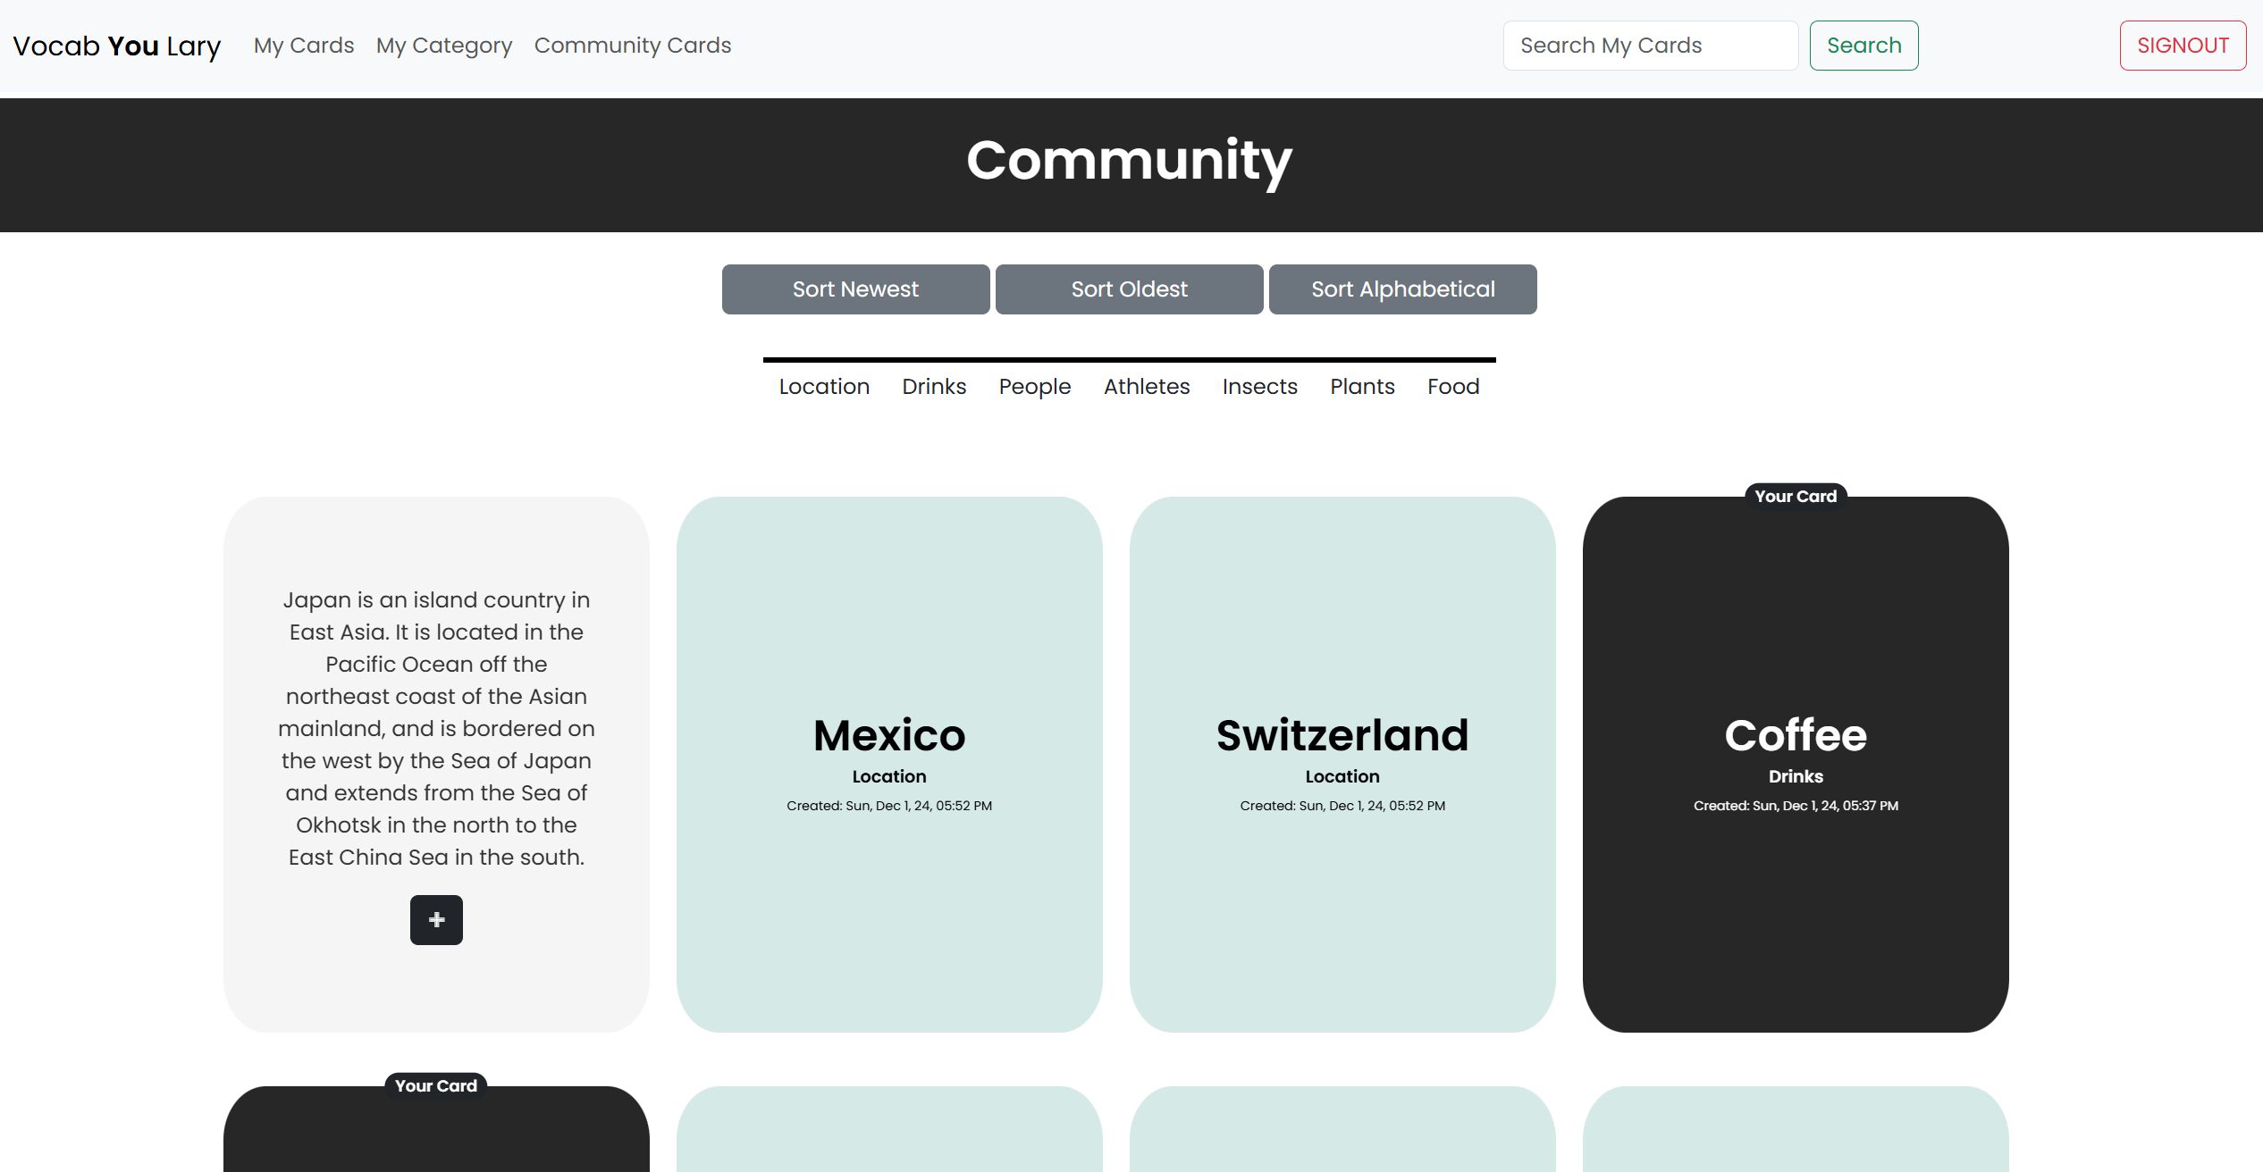The width and height of the screenshot is (2263, 1172).
Task: Filter by Location category
Action: point(824,387)
